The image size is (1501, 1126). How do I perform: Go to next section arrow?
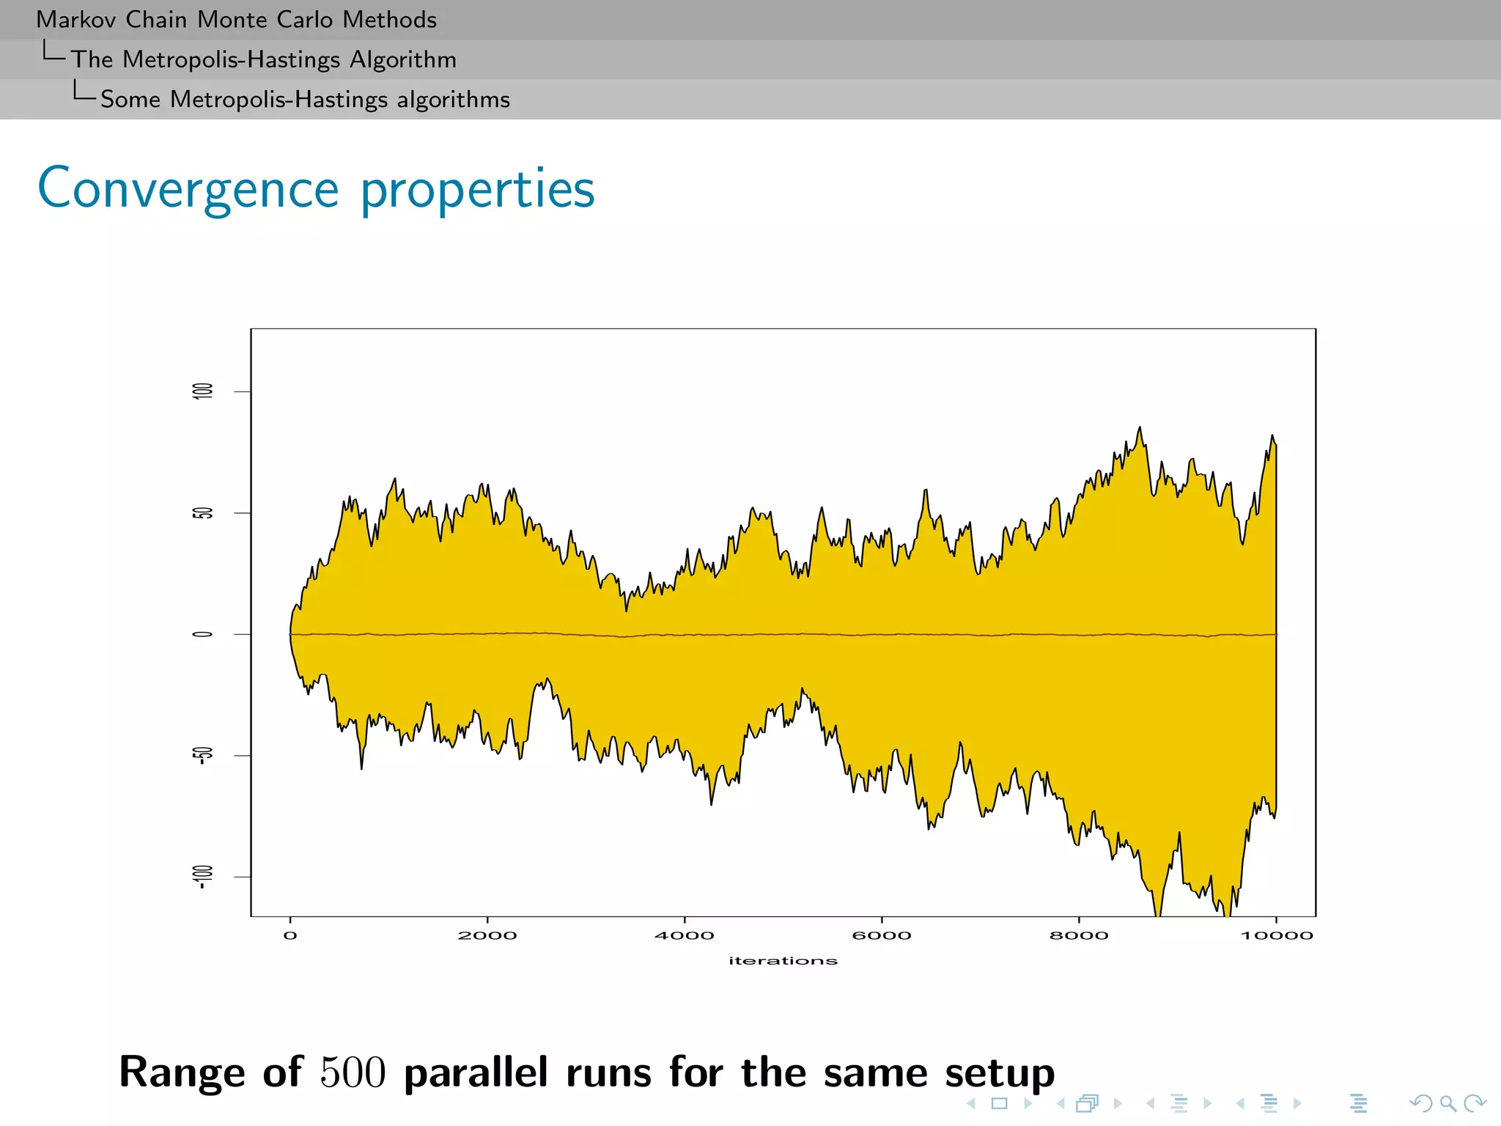1297,1103
